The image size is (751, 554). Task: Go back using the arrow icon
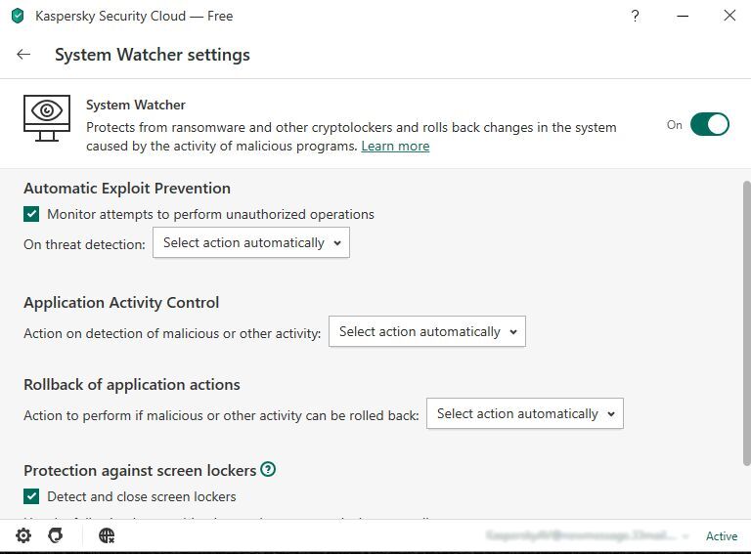(23, 55)
